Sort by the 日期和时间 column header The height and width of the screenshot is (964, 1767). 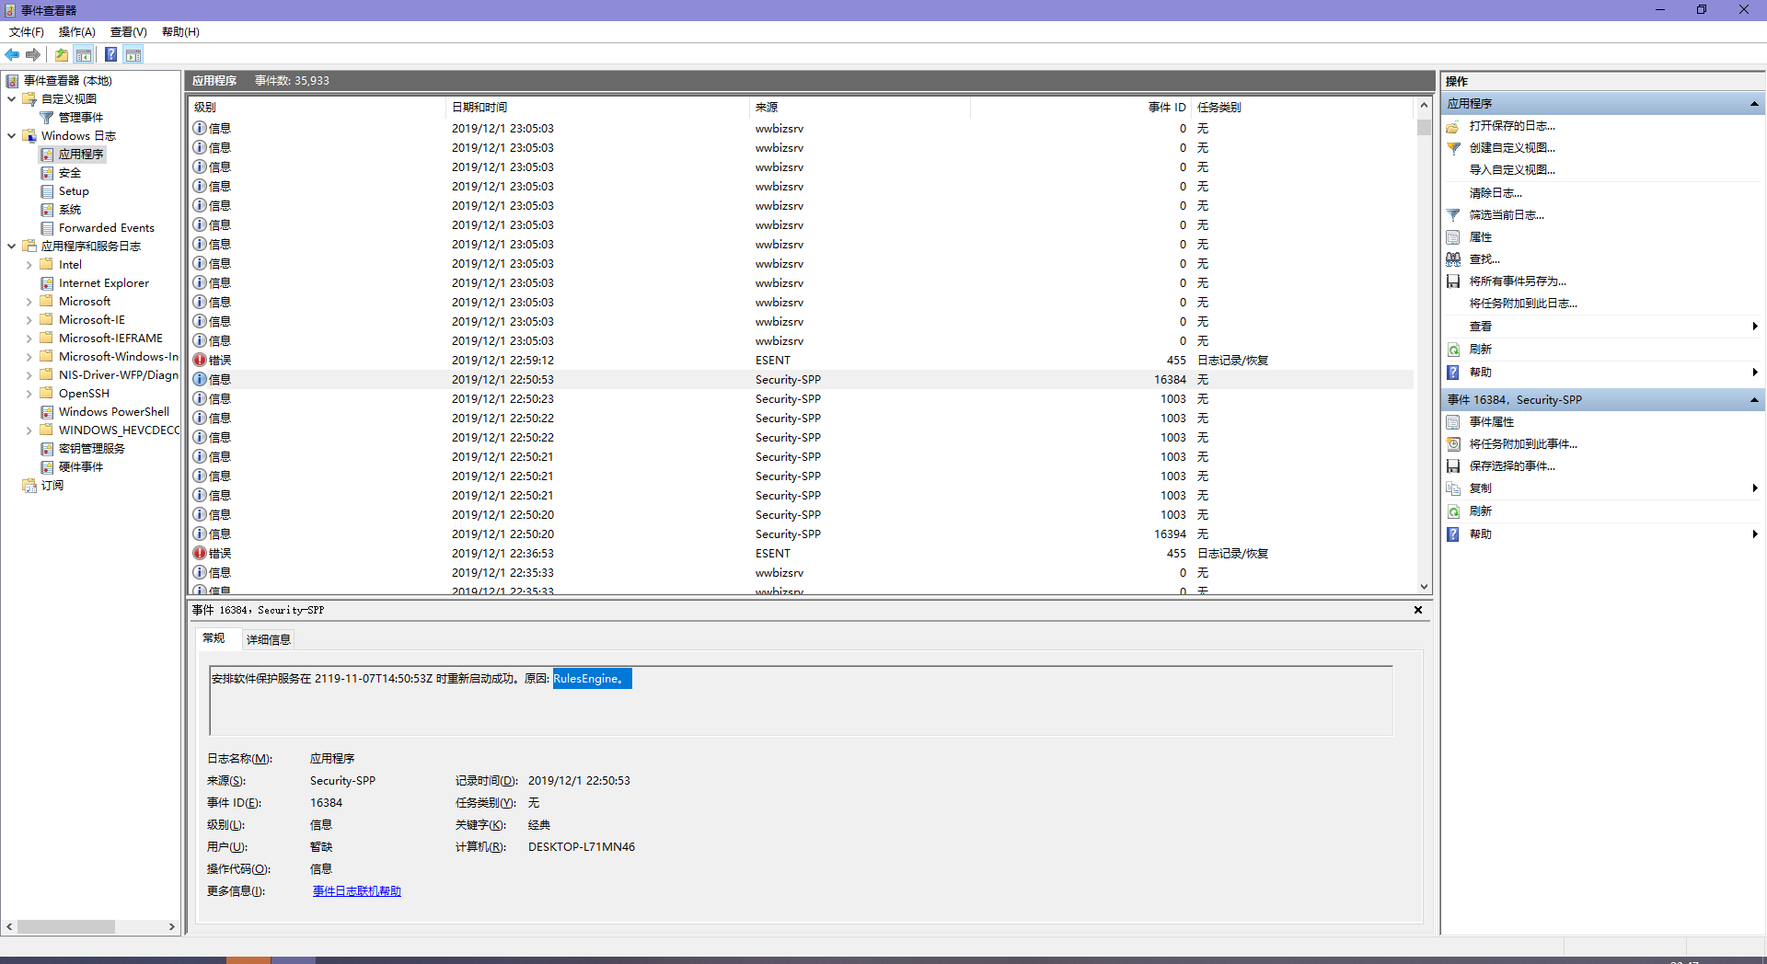pyautogui.click(x=598, y=108)
